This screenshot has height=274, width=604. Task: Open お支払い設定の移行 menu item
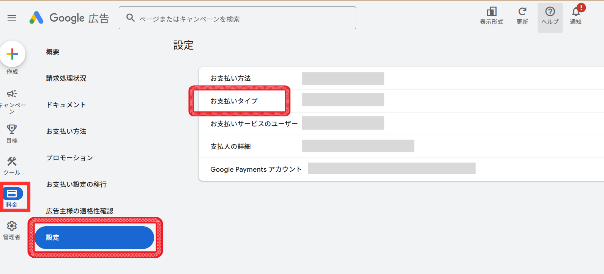[x=76, y=185]
